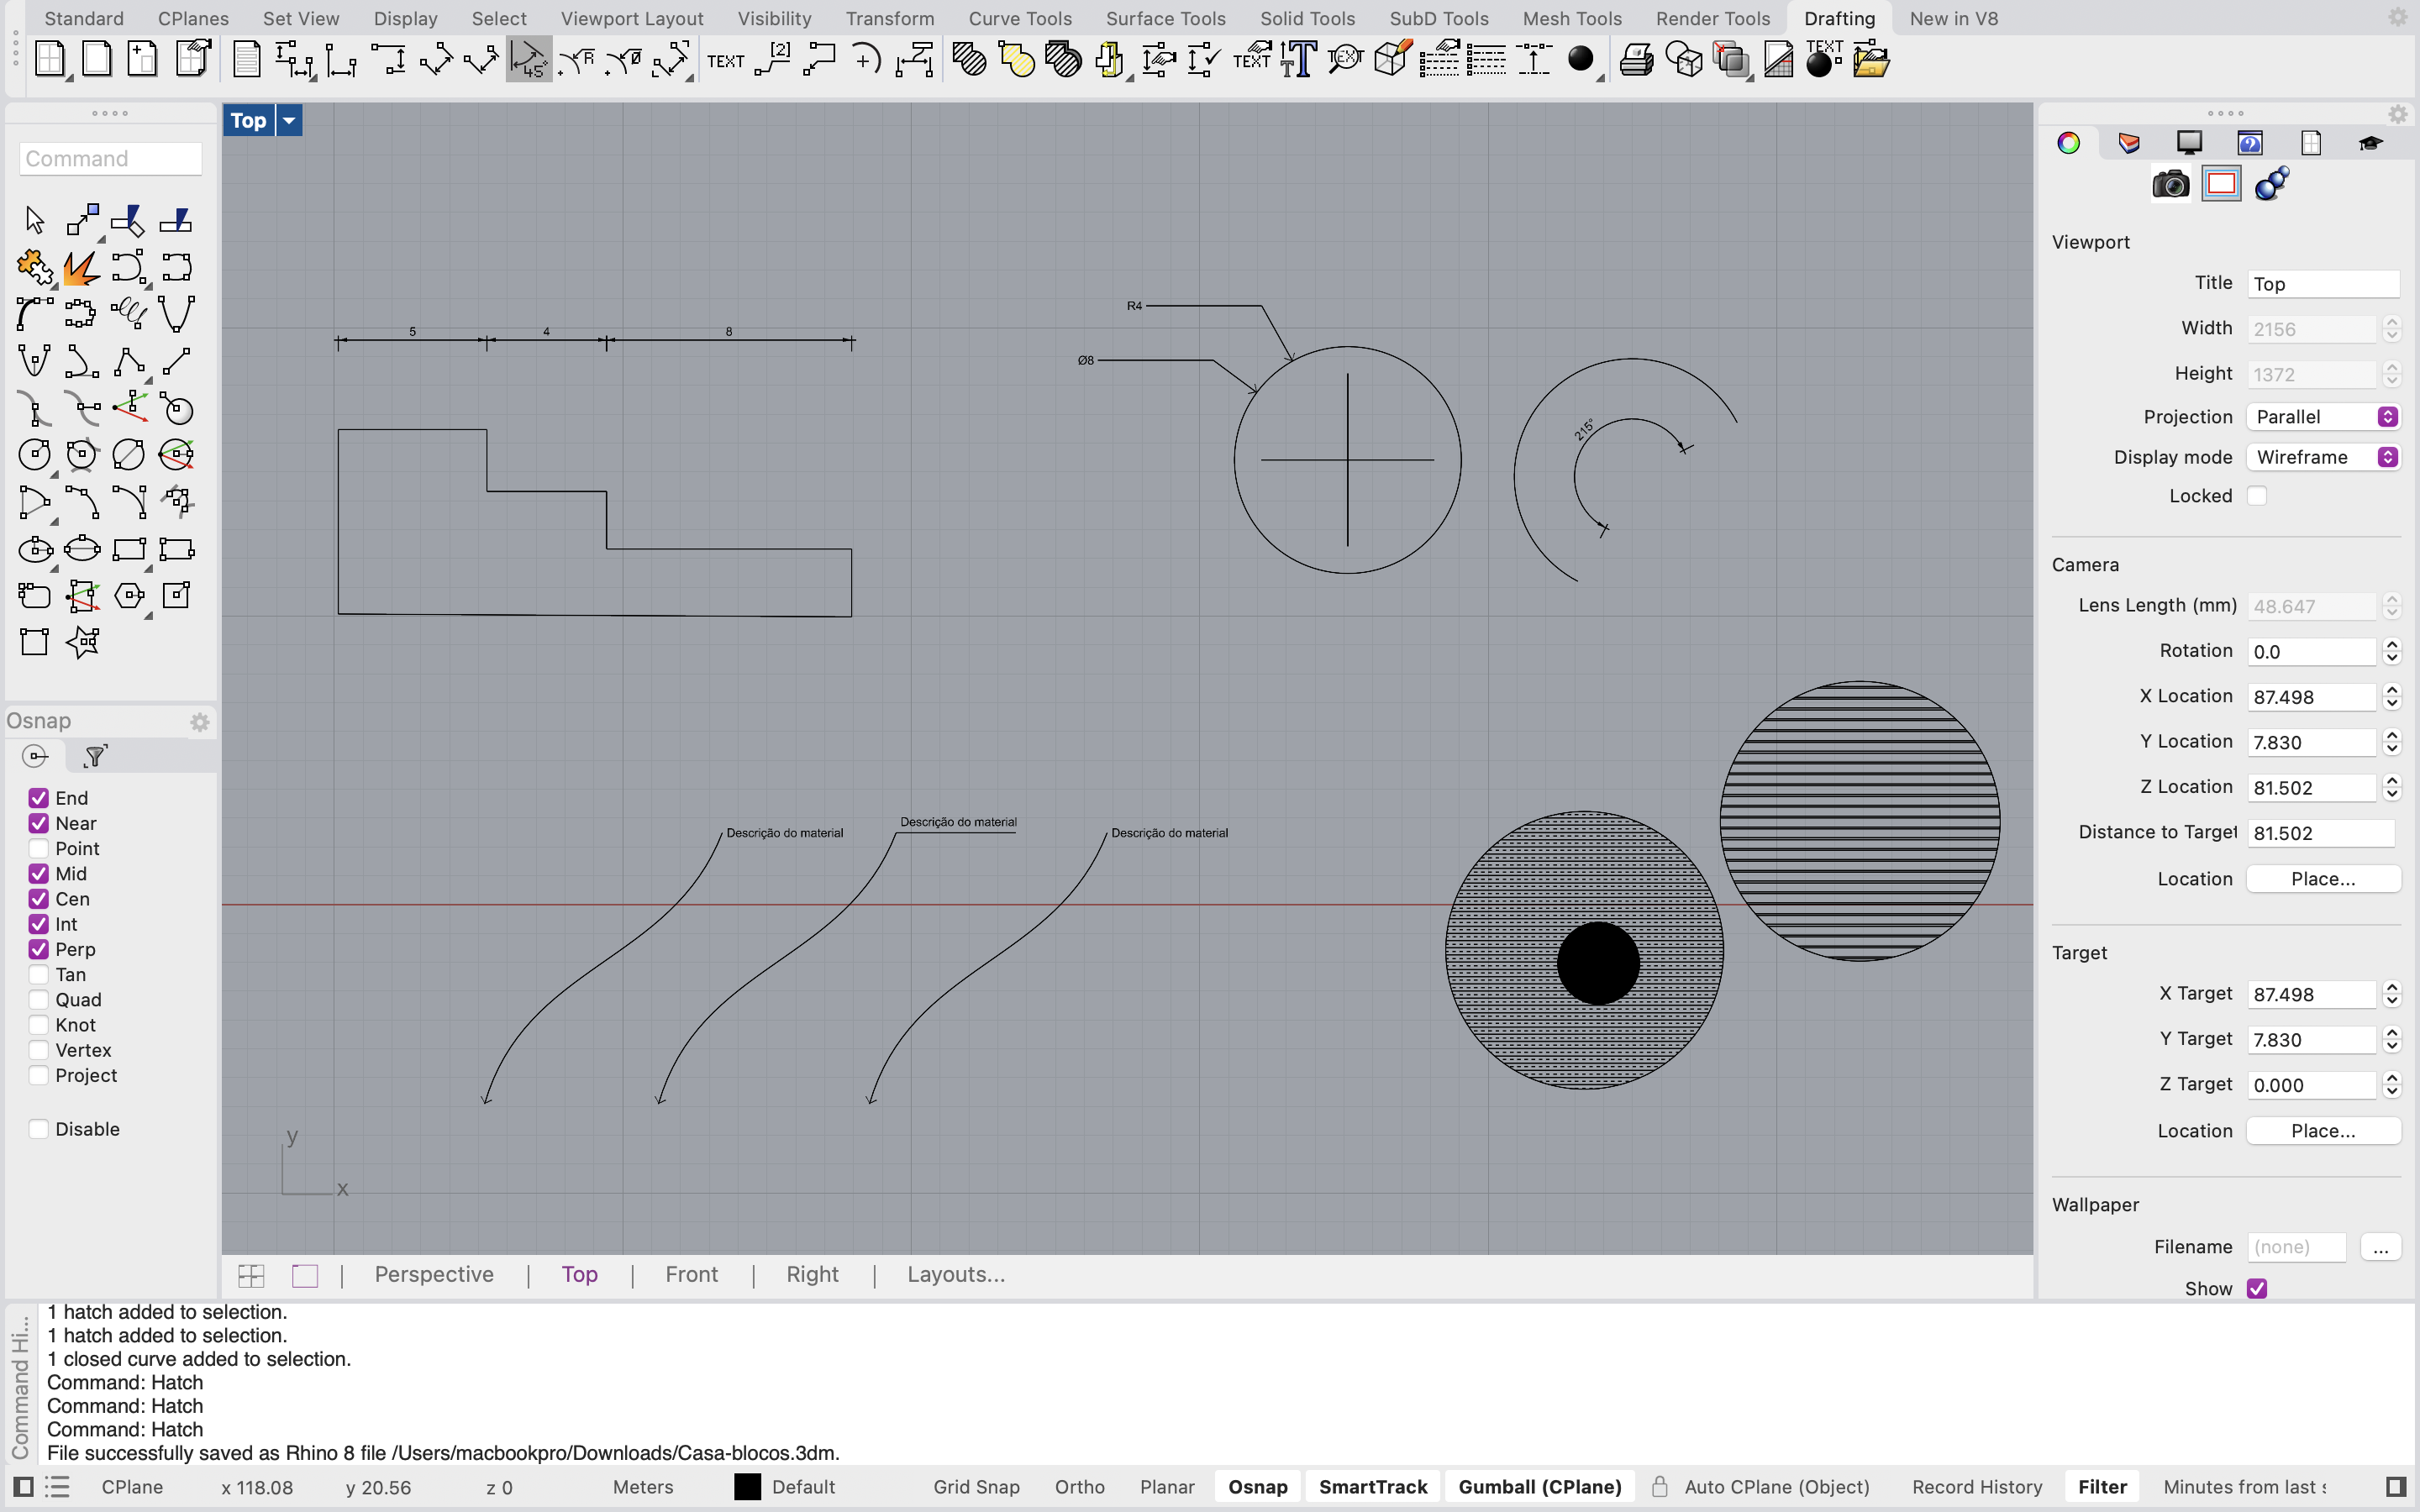Click the camera Location Place button
Viewport: 2420px width, 1512px height.
point(2322,878)
